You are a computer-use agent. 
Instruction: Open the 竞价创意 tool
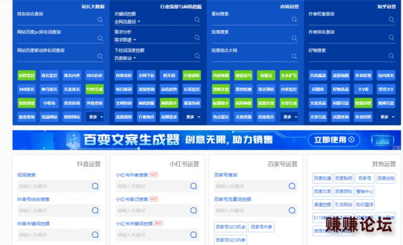coord(27,103)
